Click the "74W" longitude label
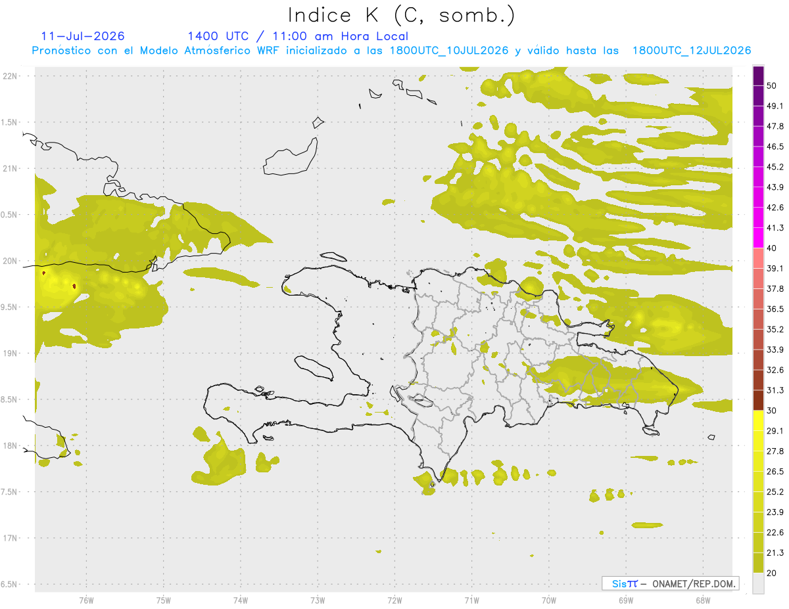 click(x=241, y=600)
